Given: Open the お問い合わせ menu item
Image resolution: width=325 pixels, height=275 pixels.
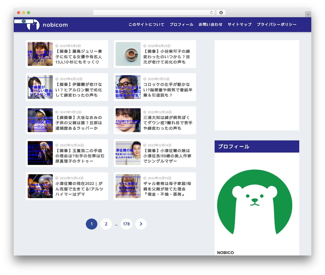Looking at the screenshot, I should point(210,25).
